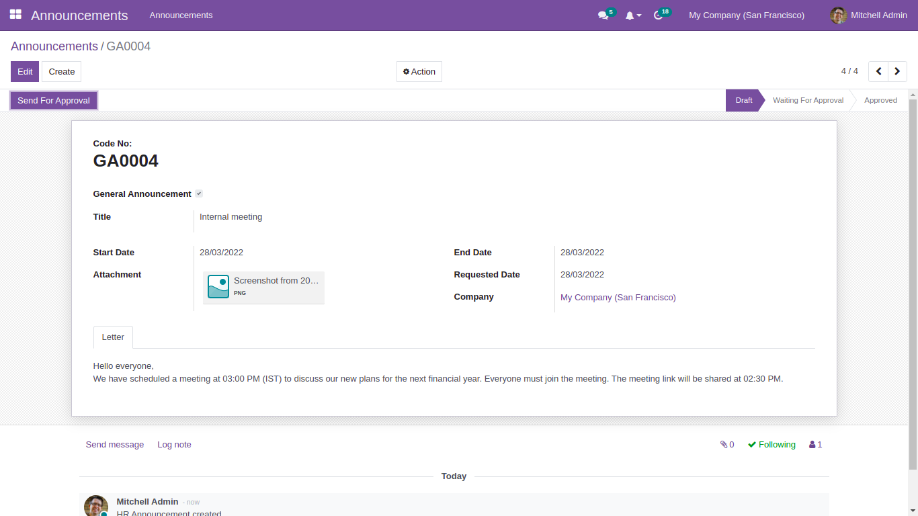Image resolution: width=918 pixels, height=516 pixels.
Task: Unfollow by clicking the Following toggle
Action: tap(771, 444)
